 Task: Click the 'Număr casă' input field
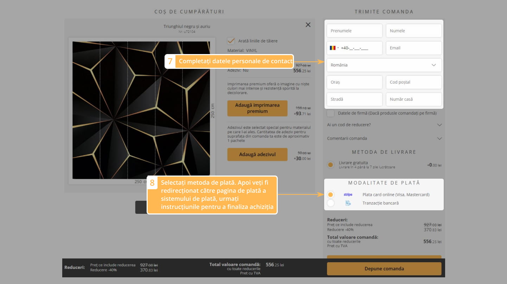[413, 99]
